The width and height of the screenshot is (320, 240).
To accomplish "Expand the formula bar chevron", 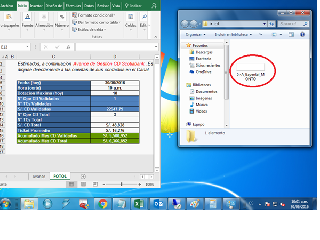I will pyautogui.click(x=156, y=47).
